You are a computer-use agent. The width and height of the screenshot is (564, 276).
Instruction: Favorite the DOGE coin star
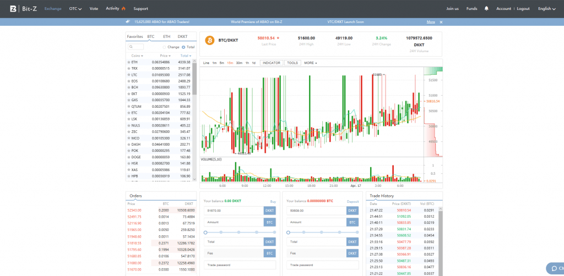(128, 157)
